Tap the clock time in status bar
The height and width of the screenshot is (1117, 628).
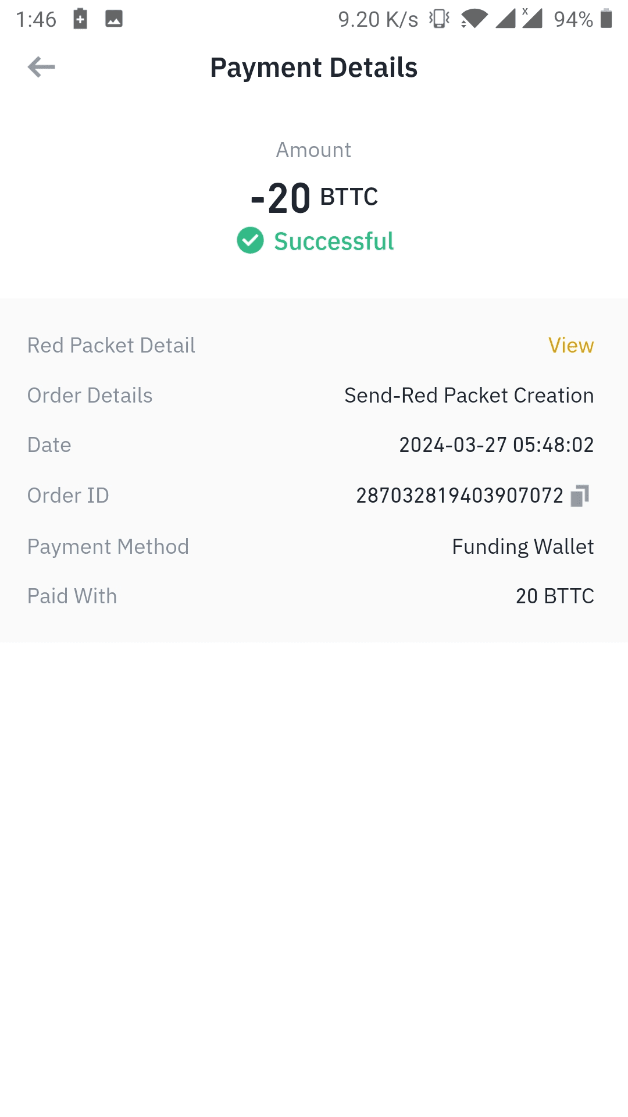click(36, 20)
